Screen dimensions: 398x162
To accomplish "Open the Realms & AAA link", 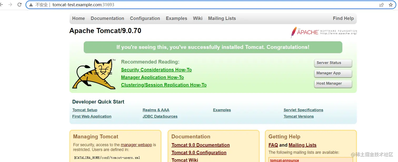I will pos(156,110).
